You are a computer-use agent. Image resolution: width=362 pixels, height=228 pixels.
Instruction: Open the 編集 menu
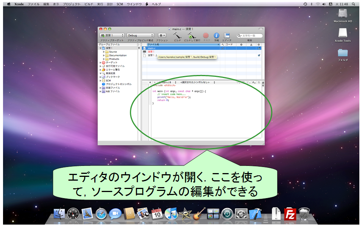tap(47, 4)
